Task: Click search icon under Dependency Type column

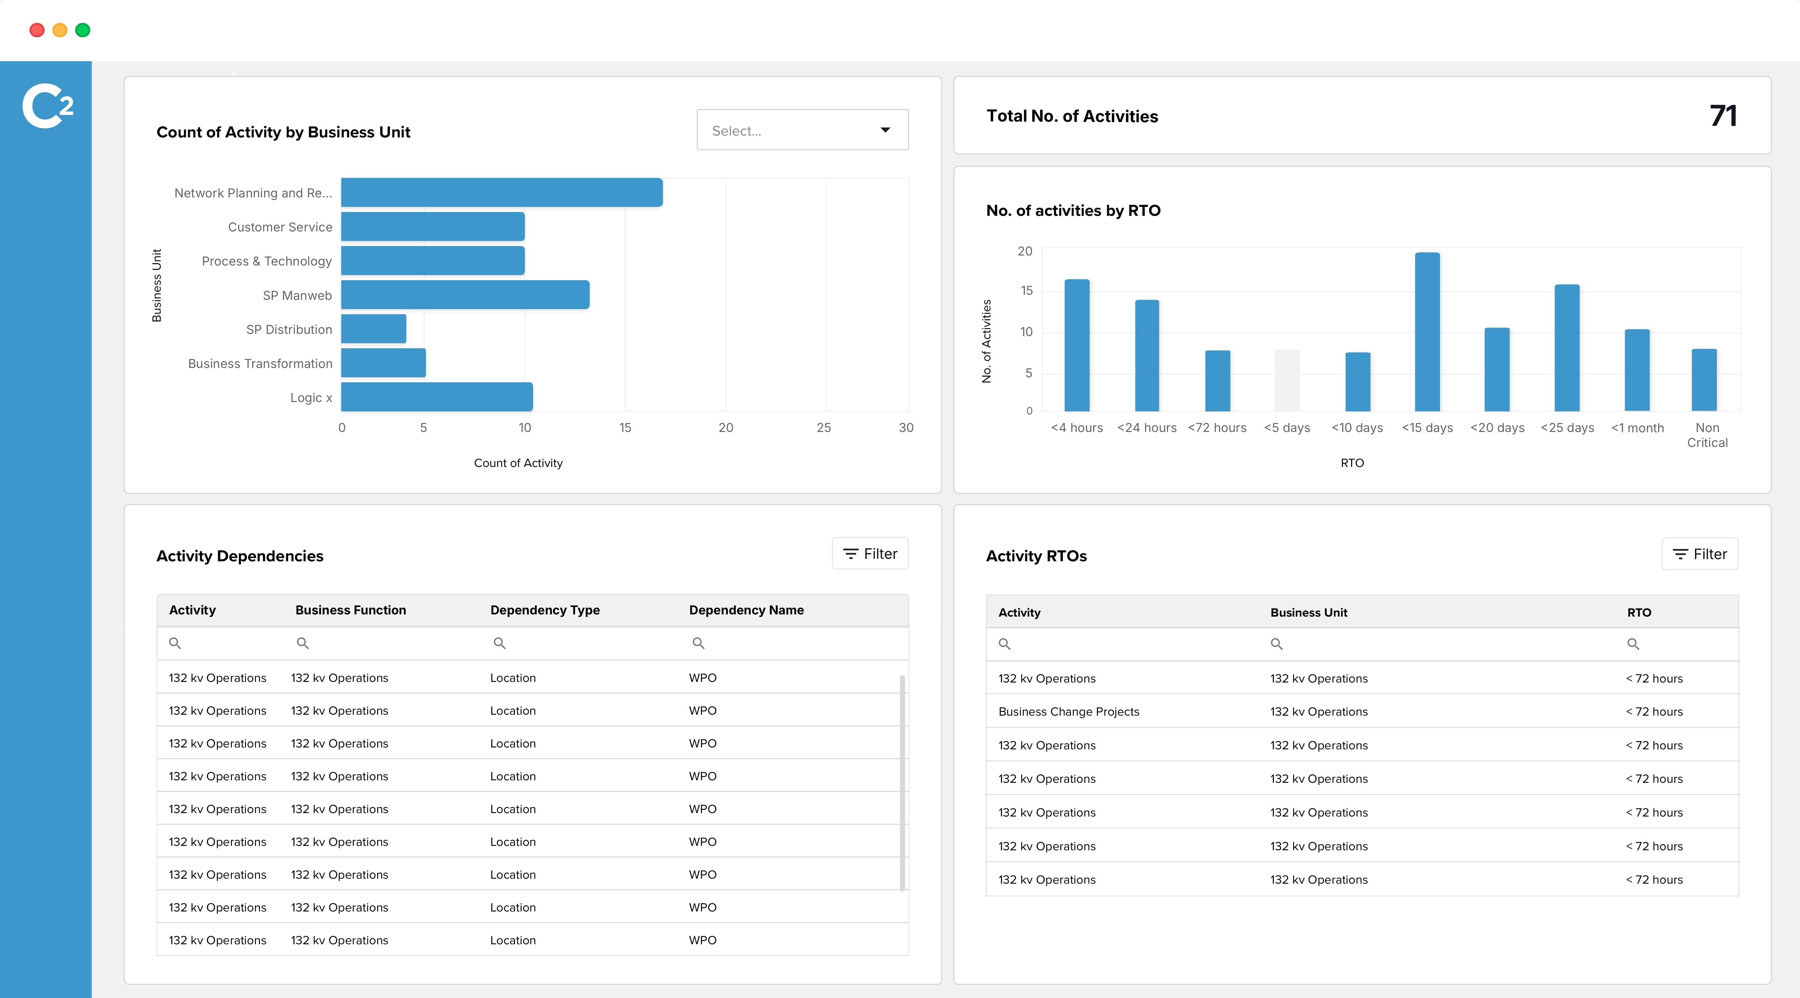Action: pyautogui.click(x=500, y=643)
